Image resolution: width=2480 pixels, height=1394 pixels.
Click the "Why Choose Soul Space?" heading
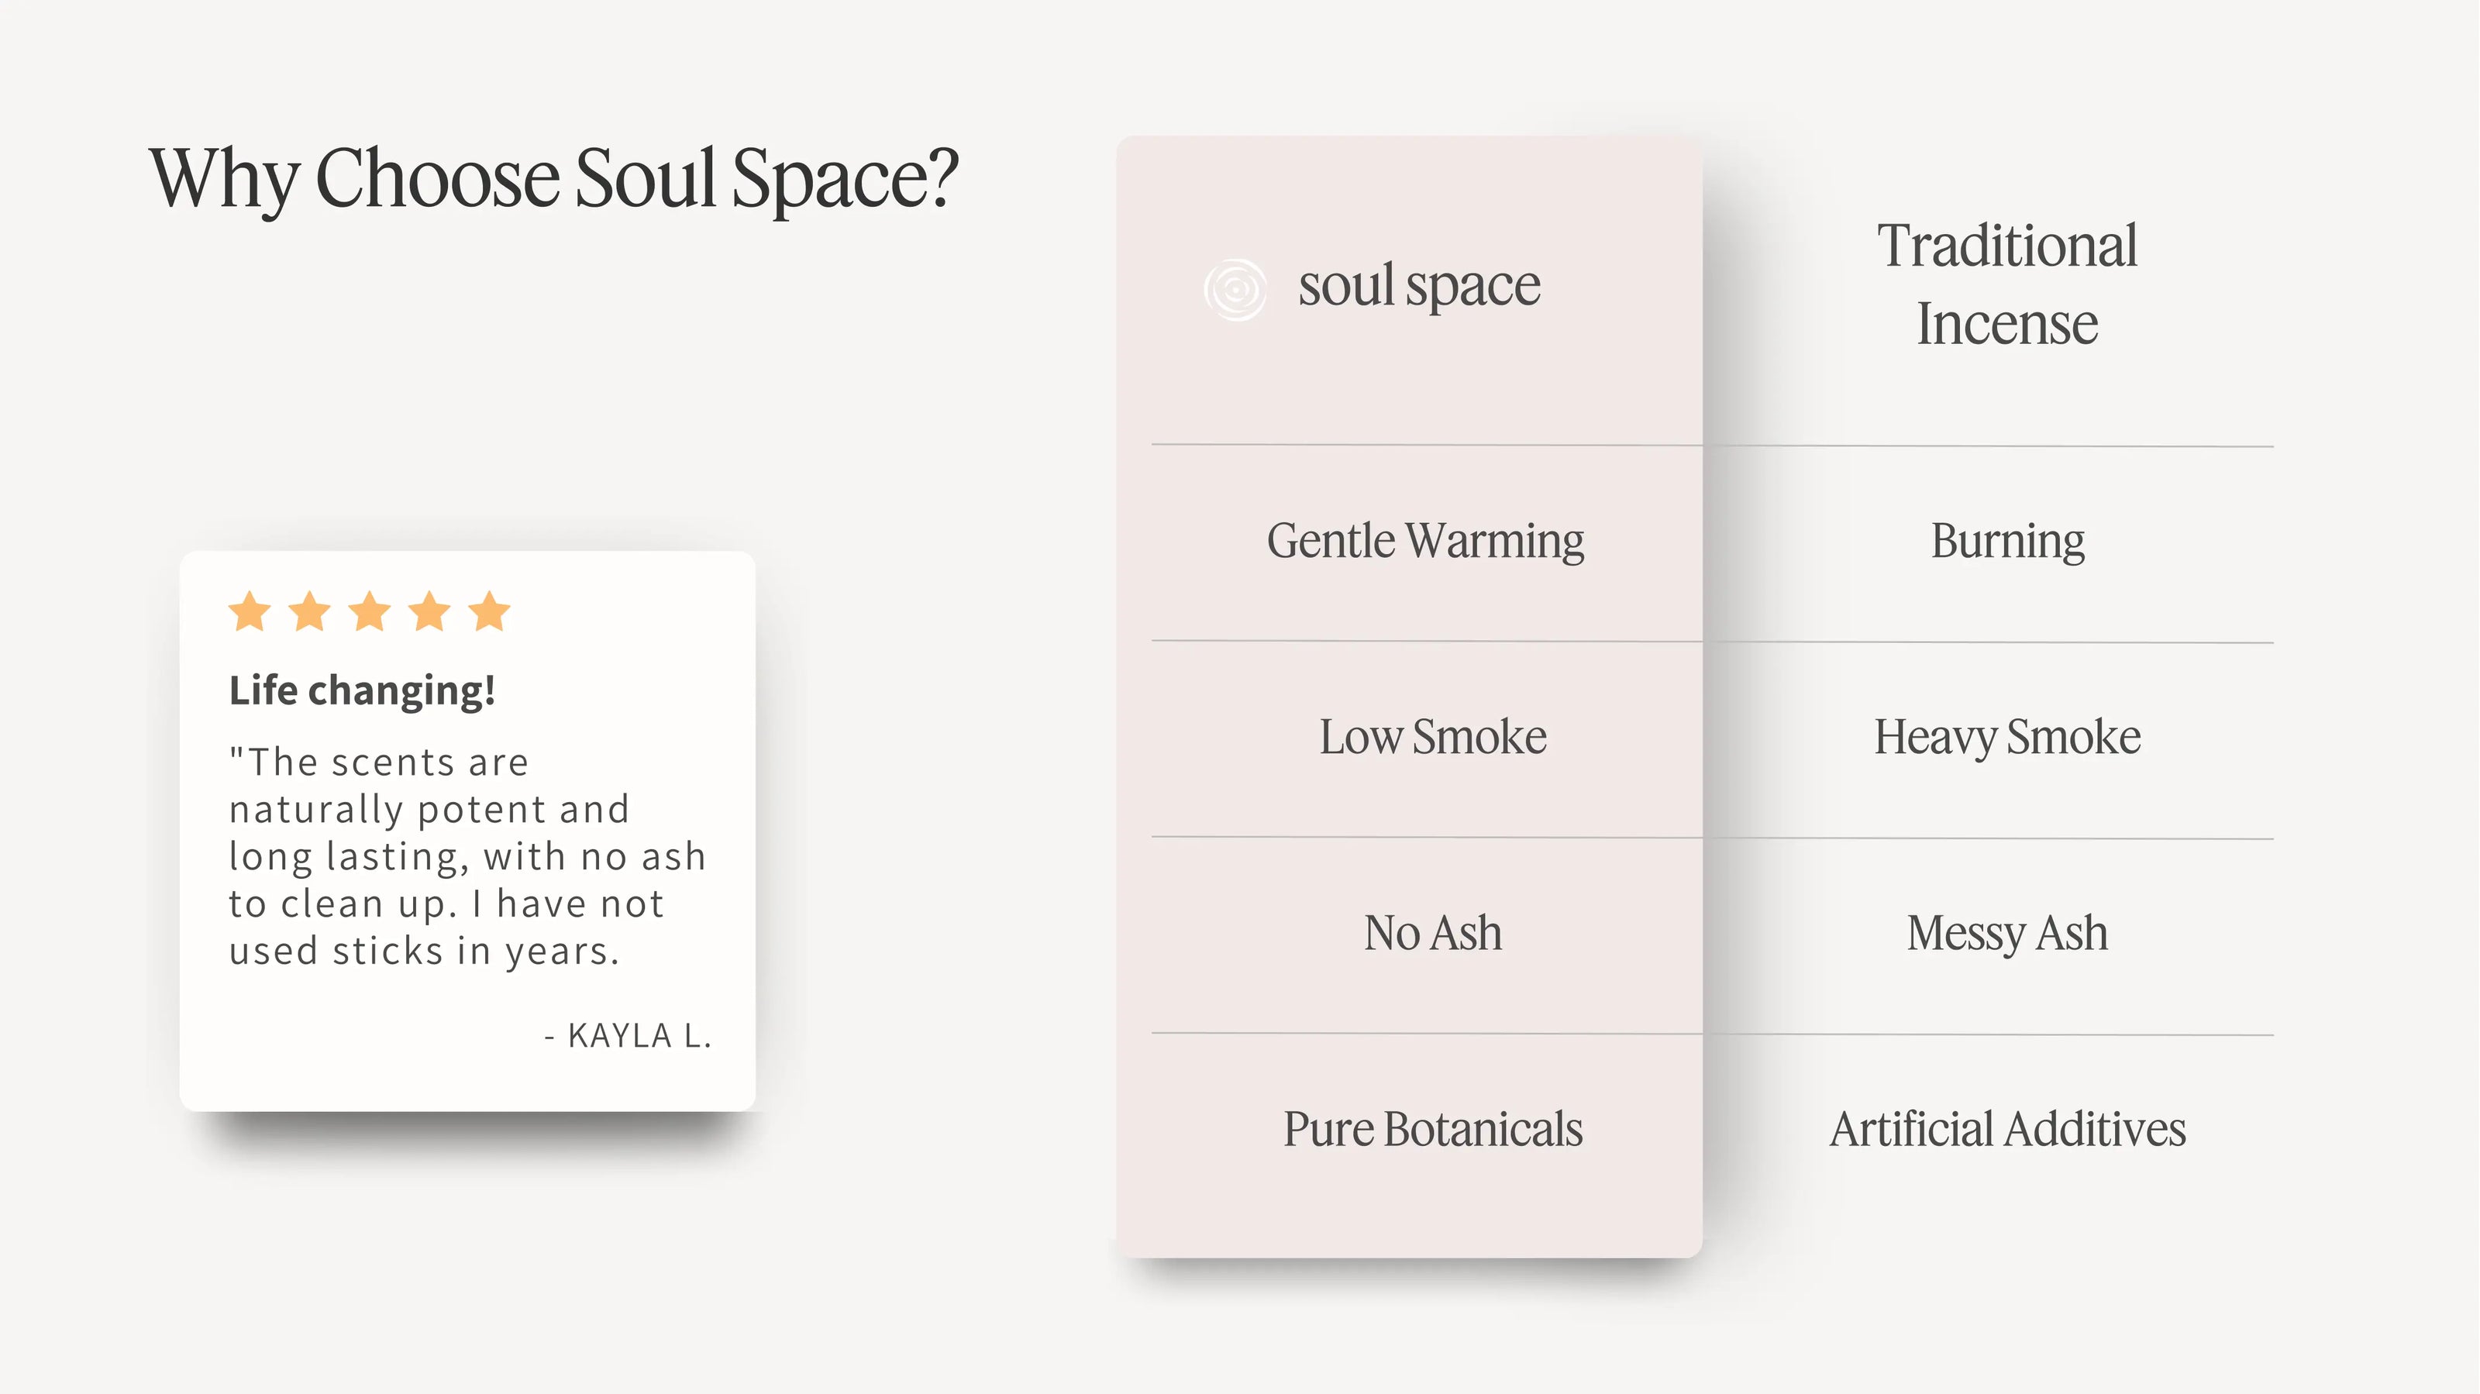click(553, 179)
